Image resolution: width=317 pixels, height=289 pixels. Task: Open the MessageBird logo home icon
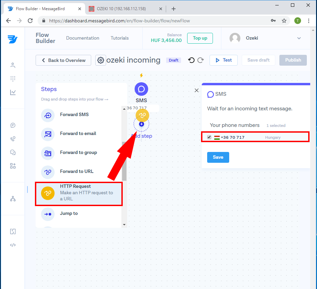tap(13, 39)
